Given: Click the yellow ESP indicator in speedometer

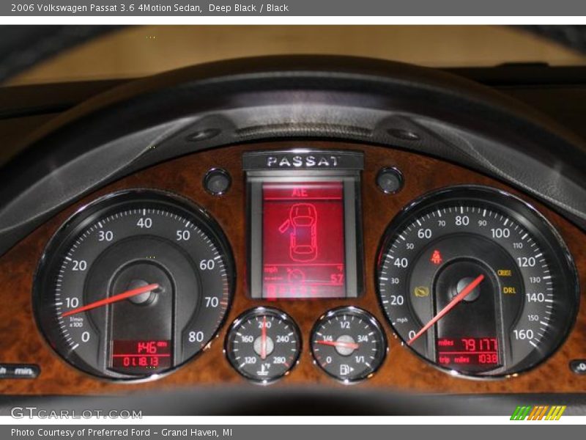Looking at the screenshot, I should [x=421, y=291].
